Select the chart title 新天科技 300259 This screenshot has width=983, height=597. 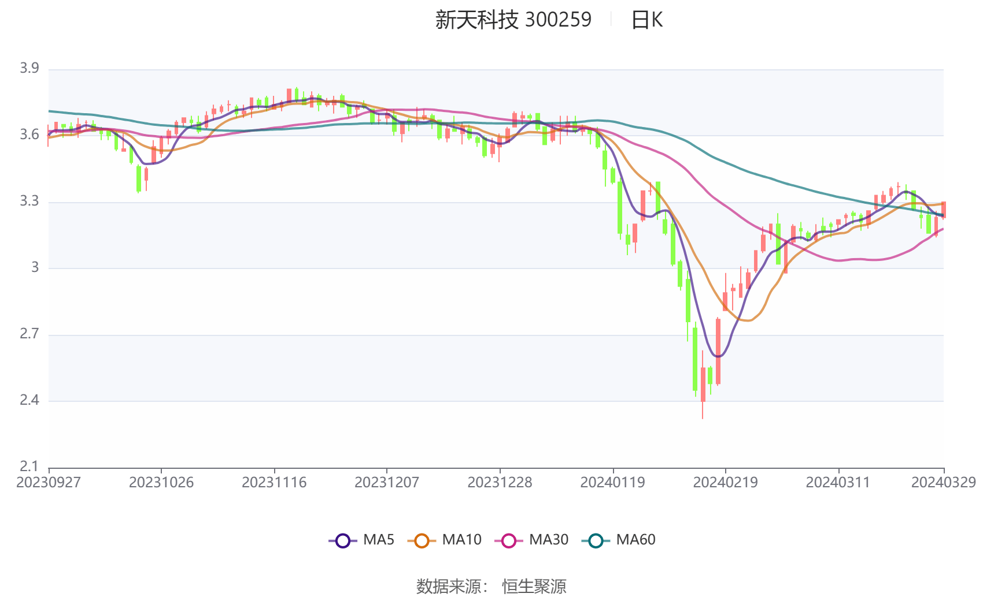click(511, 19)
